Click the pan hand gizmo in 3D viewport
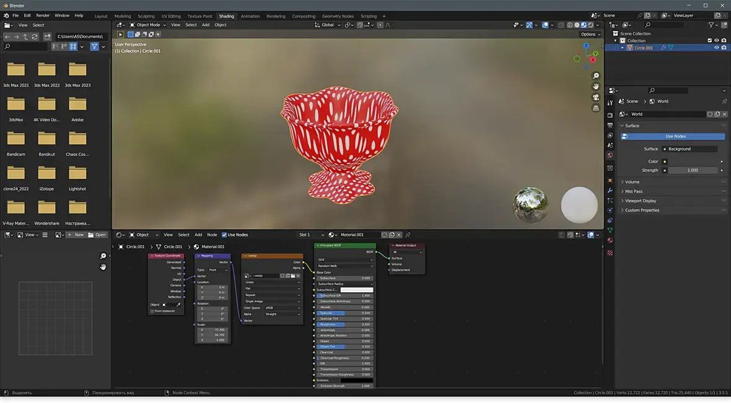The image size is (731, 403). [x=596, y=87]
